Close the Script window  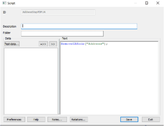coord(158,3)
